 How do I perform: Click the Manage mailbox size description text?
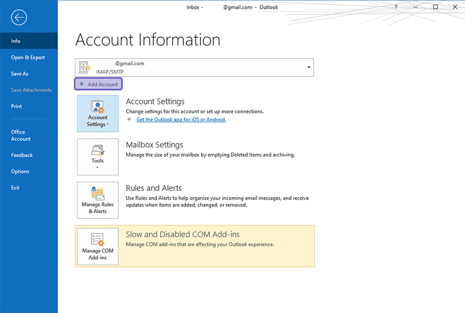(x=210, y=155)
